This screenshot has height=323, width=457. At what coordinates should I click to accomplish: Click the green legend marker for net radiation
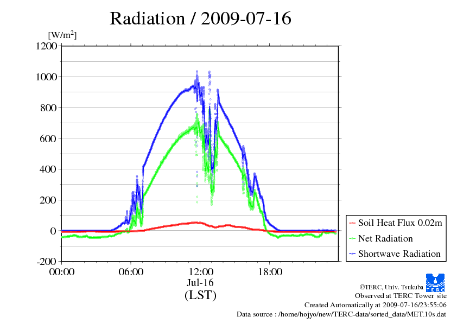pyautogui.click(x=352, y=239)
